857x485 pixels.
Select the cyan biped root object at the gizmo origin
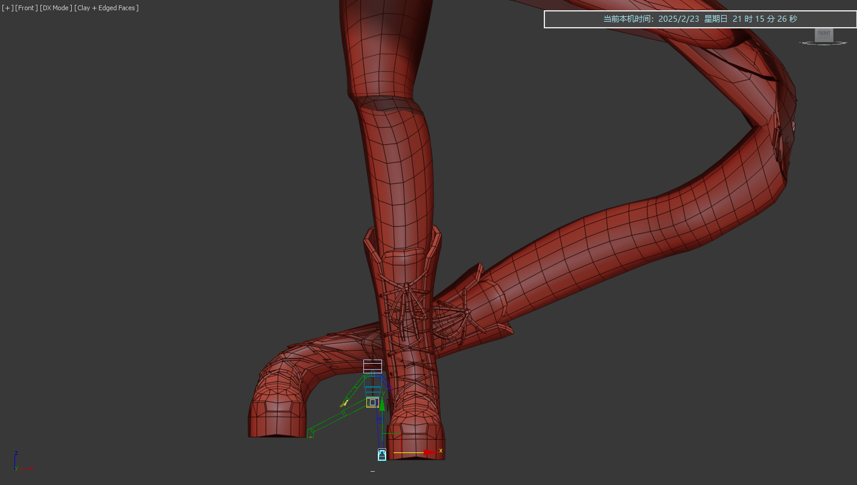click(382, 454)
